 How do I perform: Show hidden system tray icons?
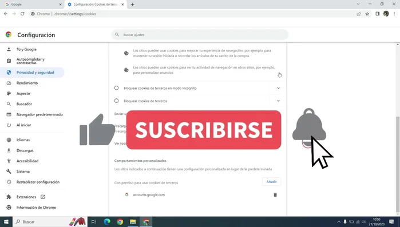(339, 222)
